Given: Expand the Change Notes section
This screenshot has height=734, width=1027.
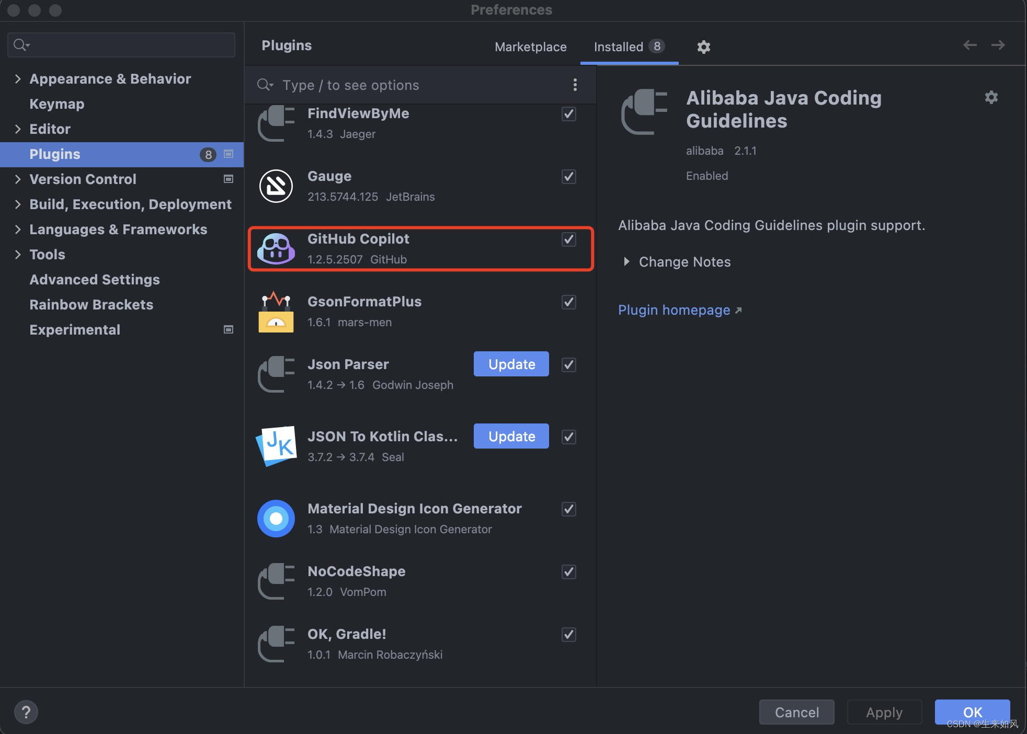Looking at the screenshot, I should click(626, 261).
